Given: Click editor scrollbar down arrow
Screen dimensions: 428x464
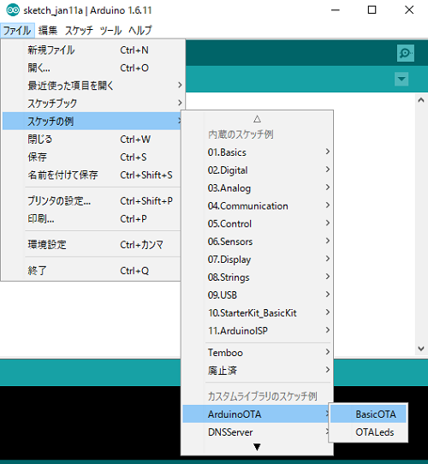Looking at the screenshot, I should click(421, 348).
